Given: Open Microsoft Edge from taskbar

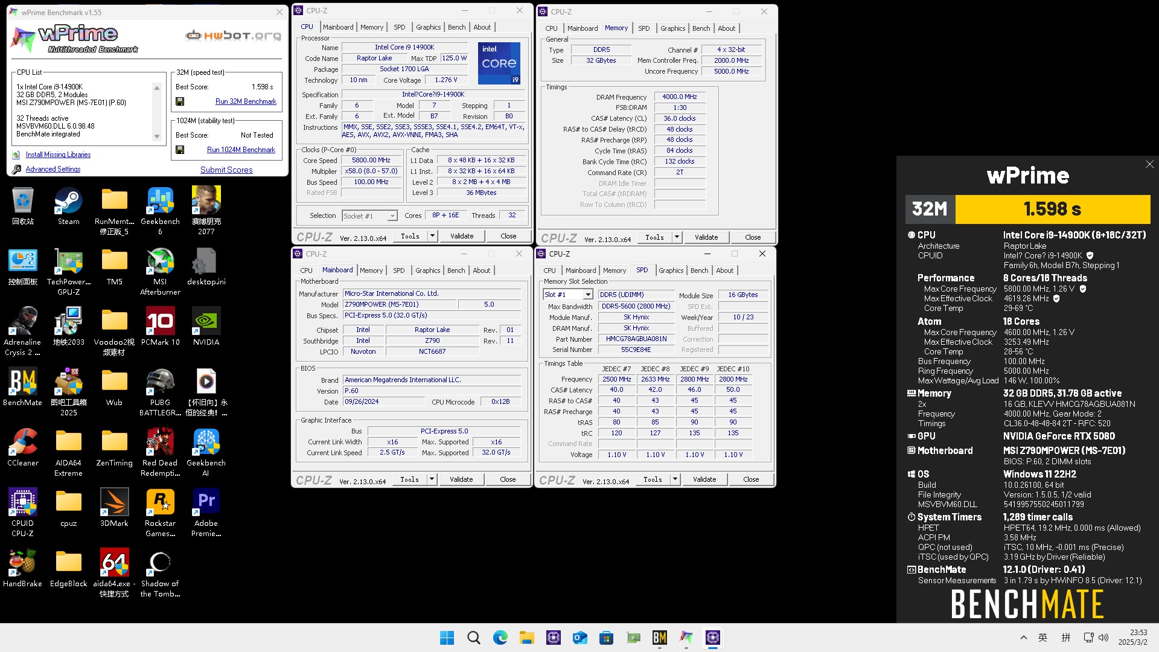Looking at the screenshot, I should tap(500, 638).
